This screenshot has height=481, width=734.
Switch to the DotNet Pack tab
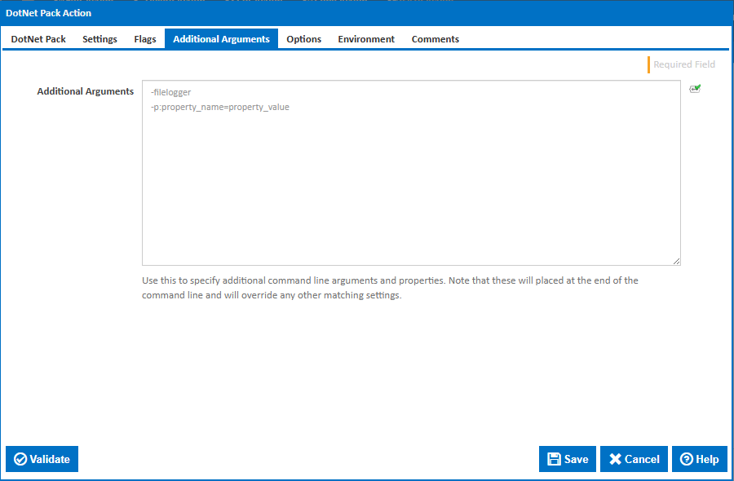tap(38, 38)
